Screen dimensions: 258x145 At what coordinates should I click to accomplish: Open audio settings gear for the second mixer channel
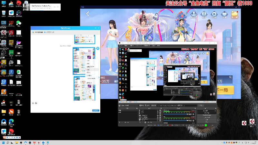193,121
